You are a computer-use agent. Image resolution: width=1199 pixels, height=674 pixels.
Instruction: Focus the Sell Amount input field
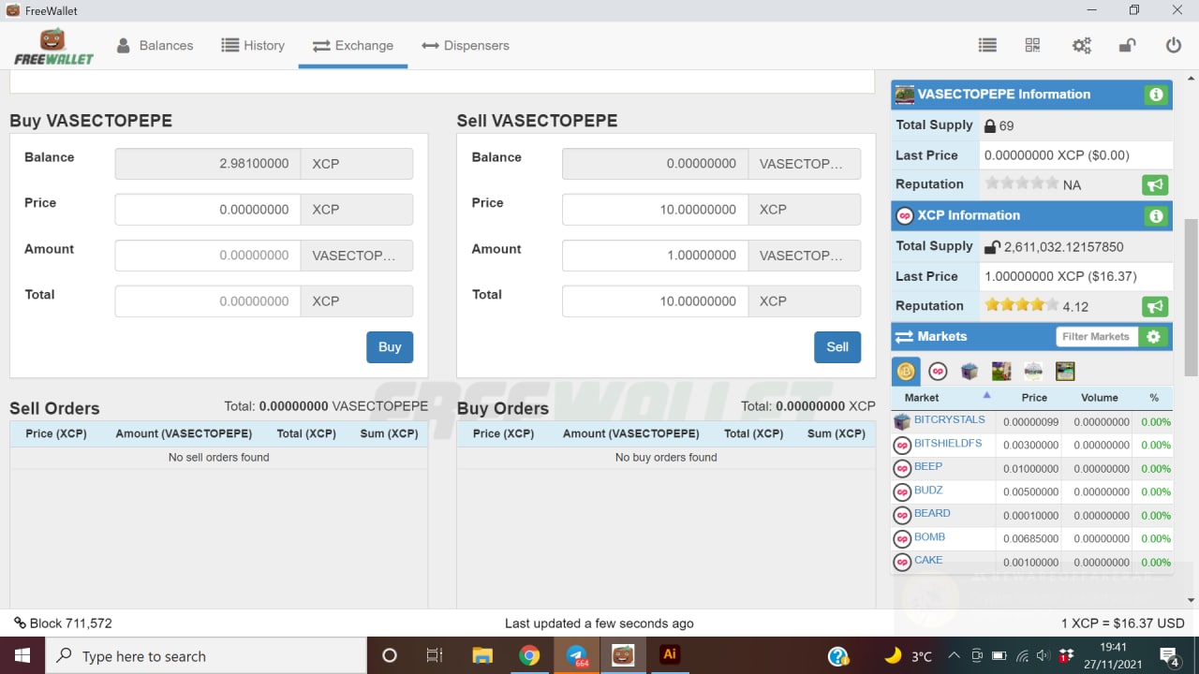coord(655,256)
